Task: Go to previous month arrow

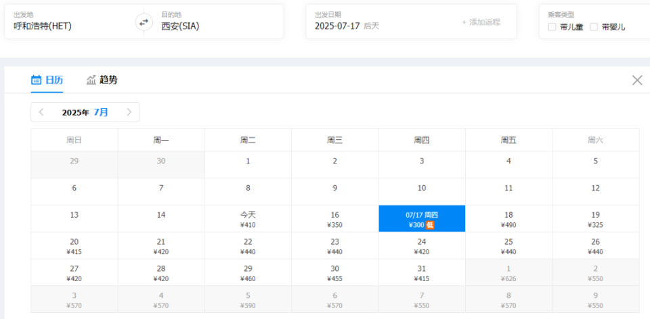Action: coord(41,112)
